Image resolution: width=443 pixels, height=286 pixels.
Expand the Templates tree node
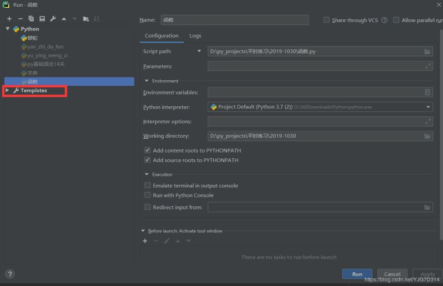7,91
